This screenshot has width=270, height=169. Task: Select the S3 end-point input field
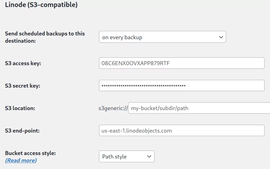pyautogui.click(x=181, y=131)
